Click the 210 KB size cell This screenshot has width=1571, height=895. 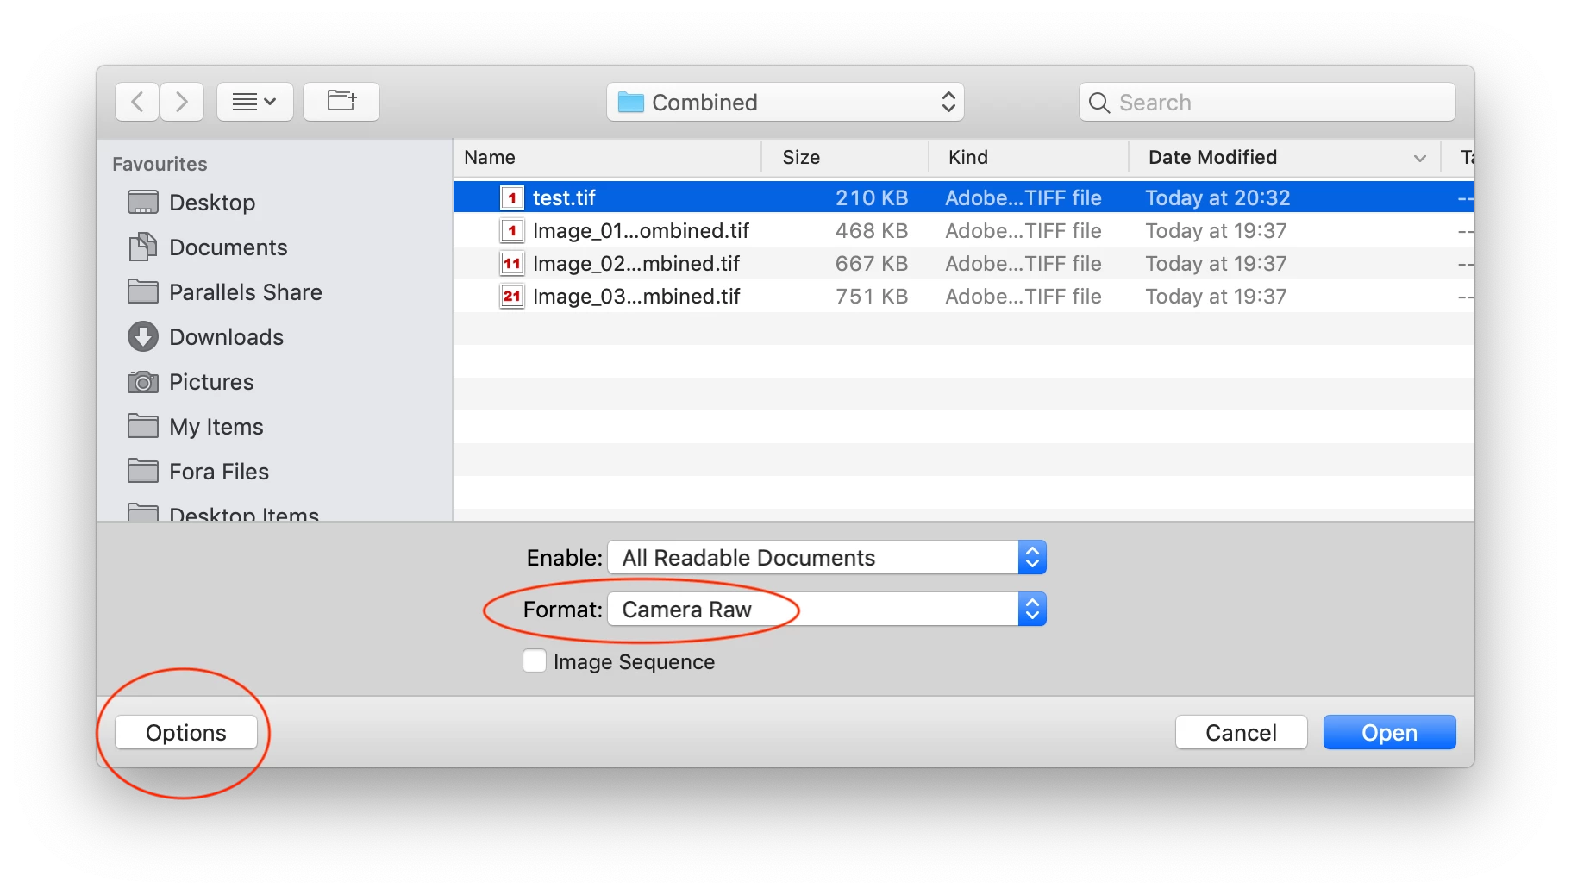[872, 198]
